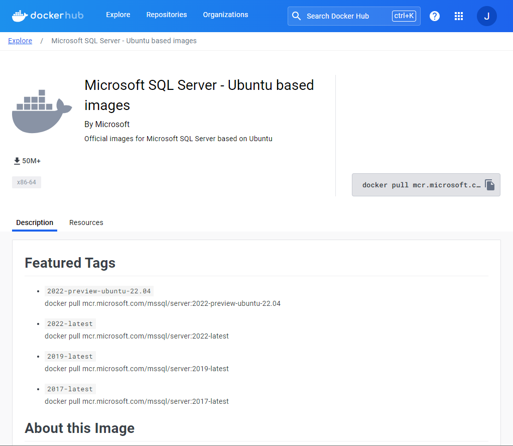Click the ctrl+K shortcut badge
The height and width of the screenshot is (446, 513).
(404, 16)
